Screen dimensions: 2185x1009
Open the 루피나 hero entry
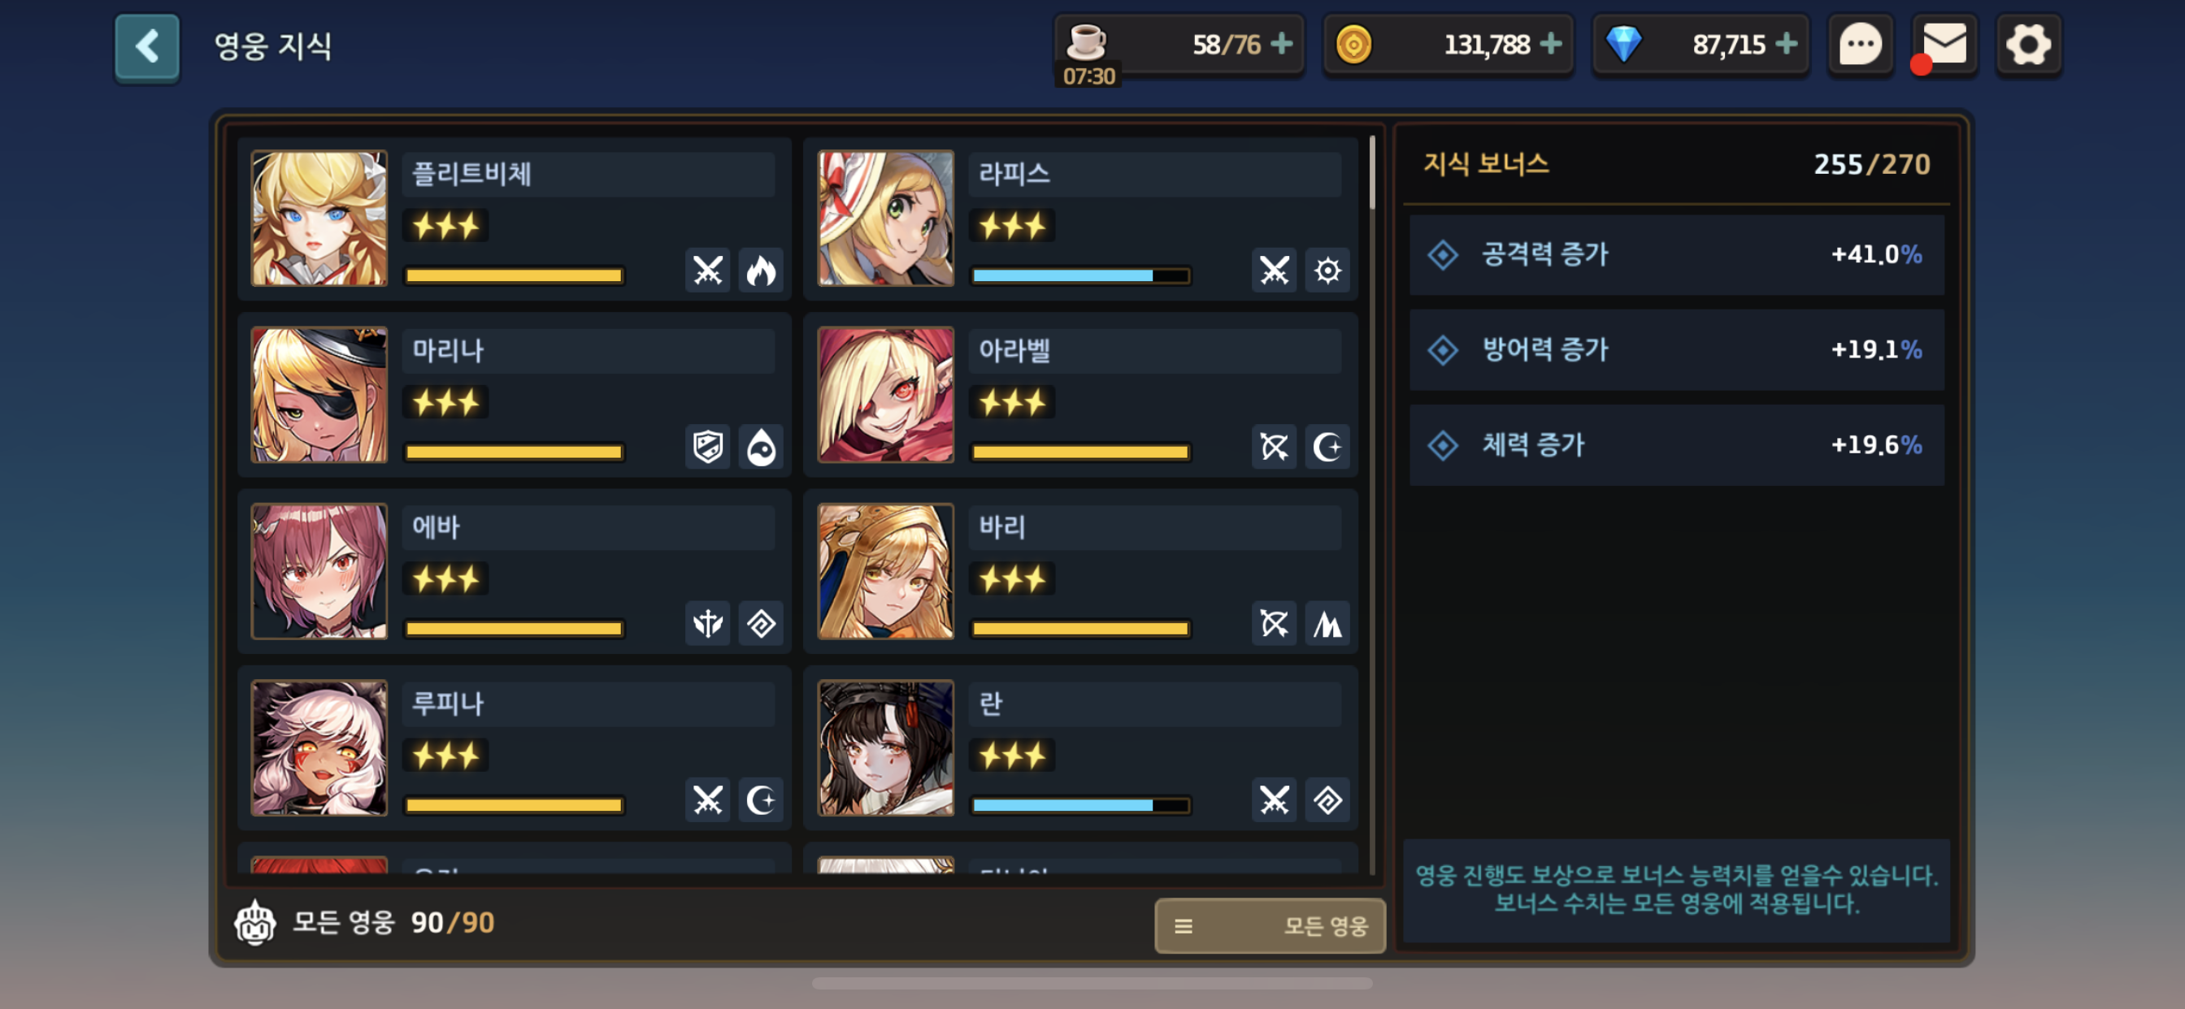514,748
